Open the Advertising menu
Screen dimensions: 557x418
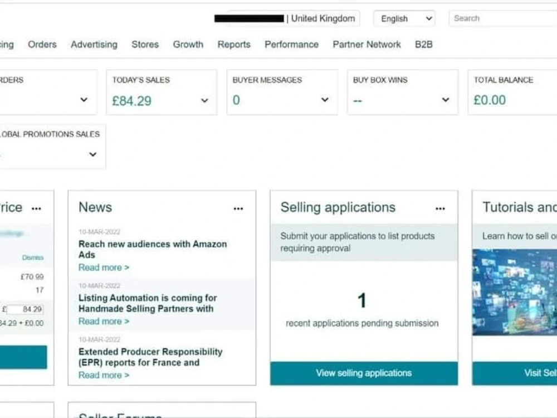pos(94,45)
